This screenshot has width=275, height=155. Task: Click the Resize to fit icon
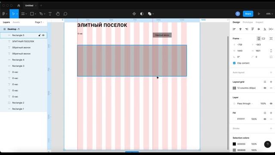(x=271, y=38)
